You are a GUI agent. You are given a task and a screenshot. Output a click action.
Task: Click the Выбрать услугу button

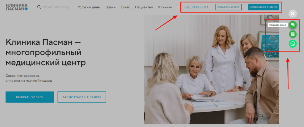[30, 97]
